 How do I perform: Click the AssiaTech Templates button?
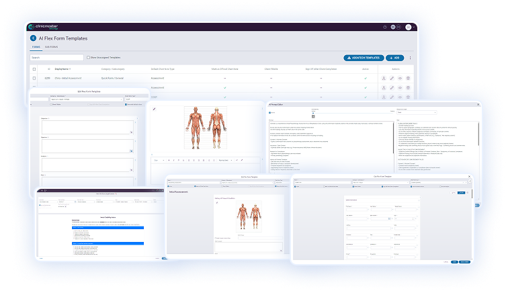[x=364, y=58]
